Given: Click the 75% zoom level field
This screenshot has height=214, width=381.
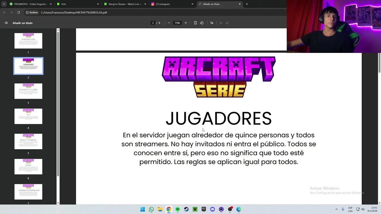Looking at the screenshot, I should click(177, 23).
